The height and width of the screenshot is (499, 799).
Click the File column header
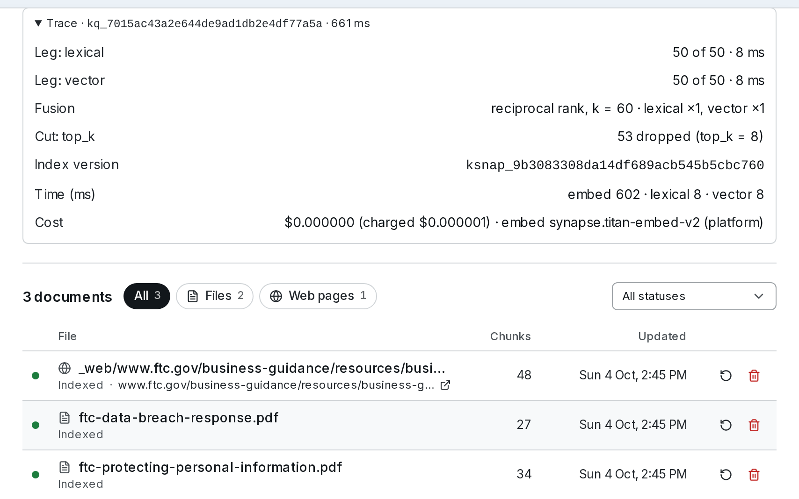67,336
